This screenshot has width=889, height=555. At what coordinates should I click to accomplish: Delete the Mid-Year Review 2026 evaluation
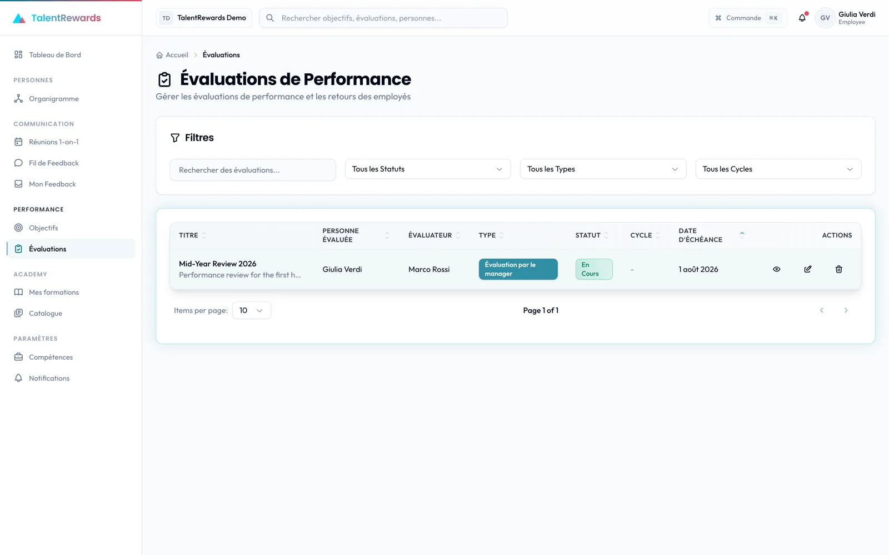(x=838, y=269)
